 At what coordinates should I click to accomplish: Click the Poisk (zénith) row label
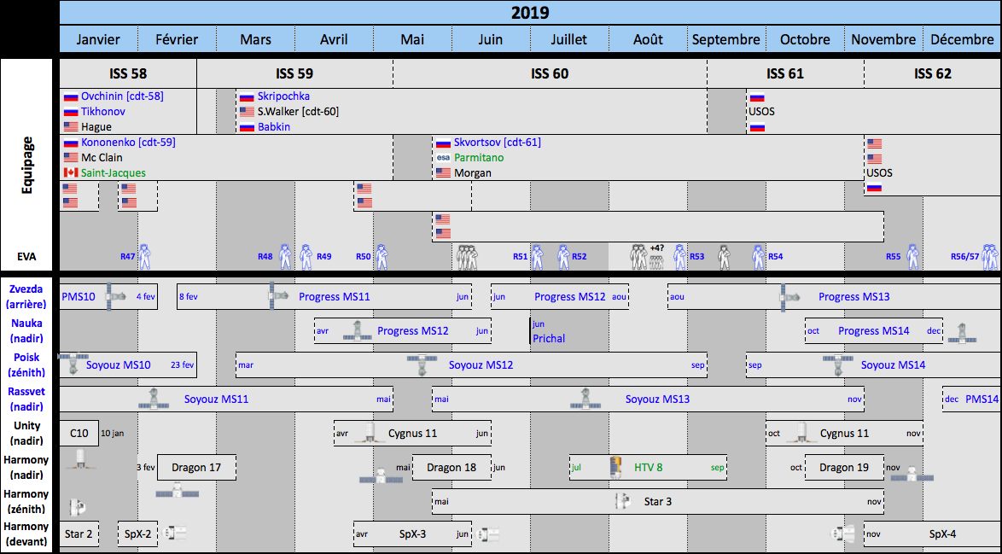[x=26, y=364]
